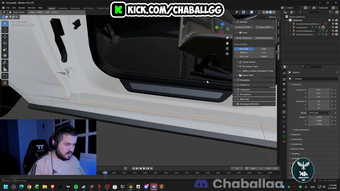Open the Material properties tab icon

pos(284,142)
